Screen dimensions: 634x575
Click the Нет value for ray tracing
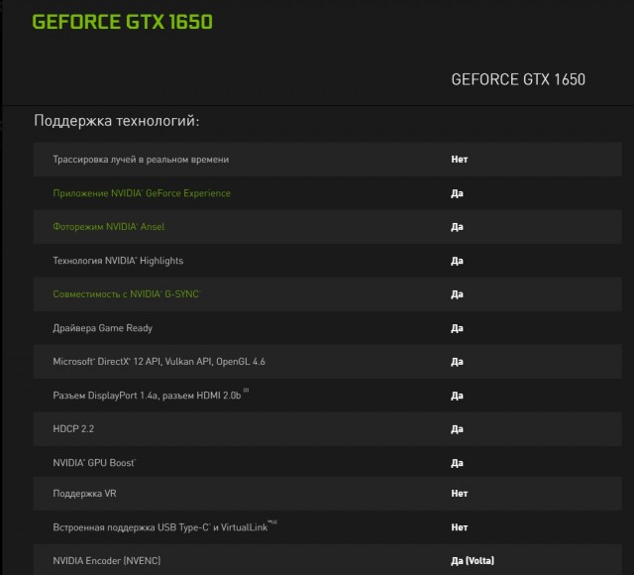tap(460, 160)
